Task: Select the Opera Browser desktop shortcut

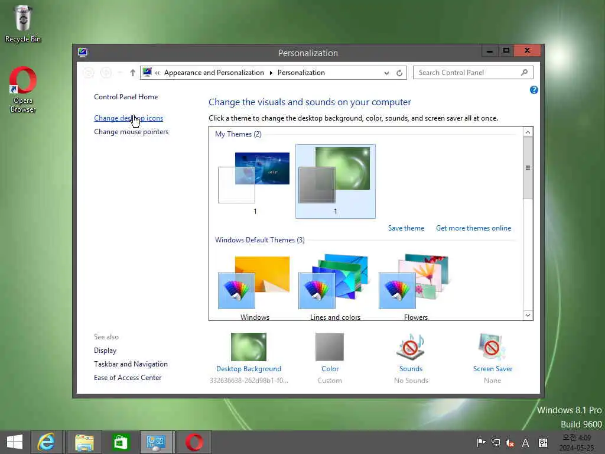Action: 23,90
